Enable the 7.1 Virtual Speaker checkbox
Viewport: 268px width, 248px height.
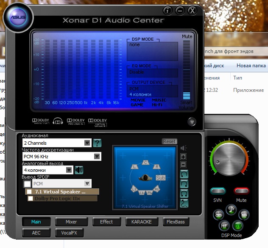click(29, 192)
